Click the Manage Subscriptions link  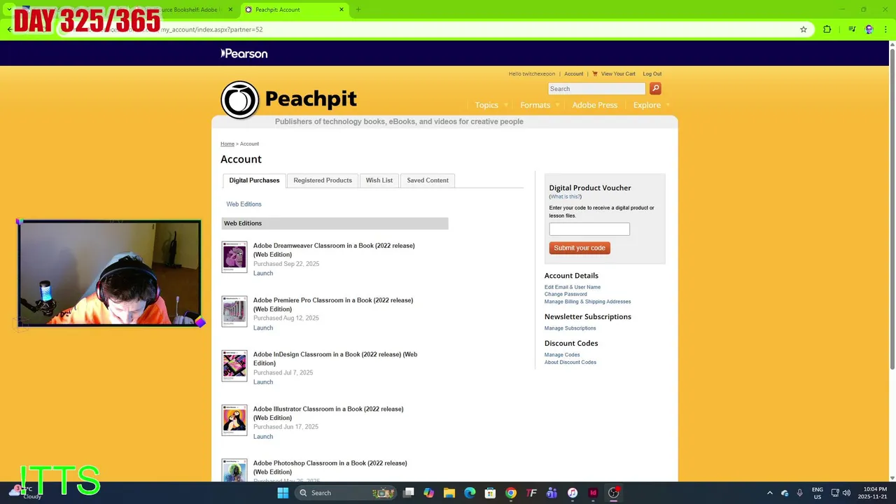click(x=570, y=328)
